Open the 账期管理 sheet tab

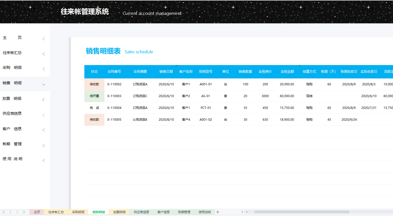pyautogui.click(x=183, y=212)
